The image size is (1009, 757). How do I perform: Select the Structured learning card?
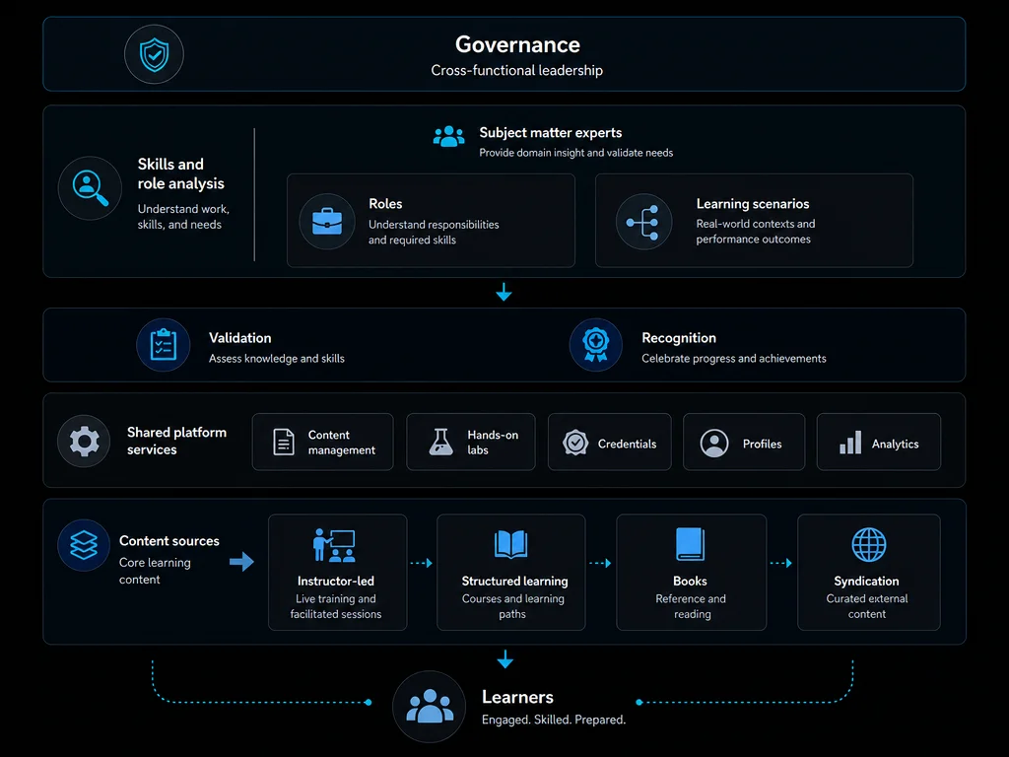[x=511, y=573]
